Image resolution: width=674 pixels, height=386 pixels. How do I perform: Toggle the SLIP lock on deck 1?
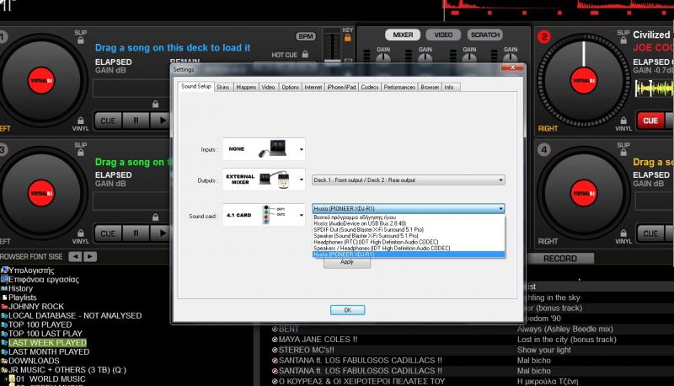80,41
